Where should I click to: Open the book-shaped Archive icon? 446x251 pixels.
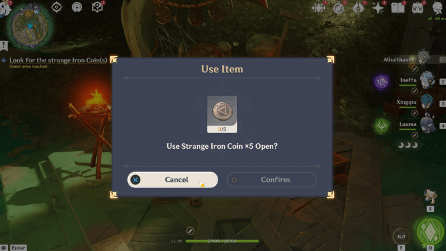click(398, 8)
